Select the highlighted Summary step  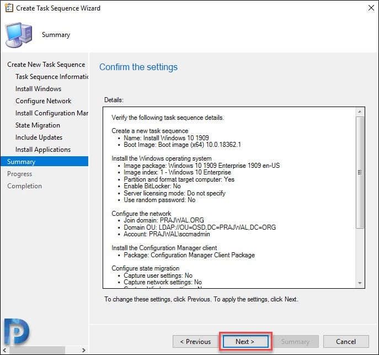pyautogui.click(x=45, y=161)
